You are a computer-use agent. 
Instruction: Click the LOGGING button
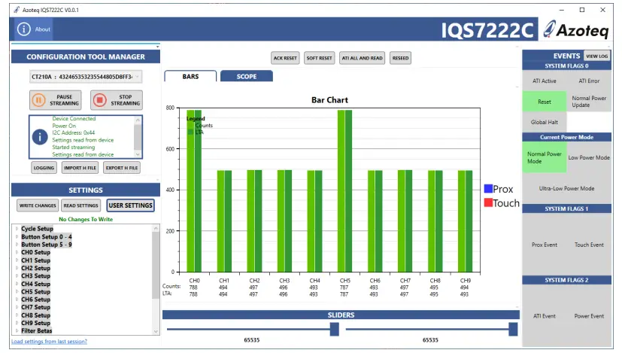44,168
